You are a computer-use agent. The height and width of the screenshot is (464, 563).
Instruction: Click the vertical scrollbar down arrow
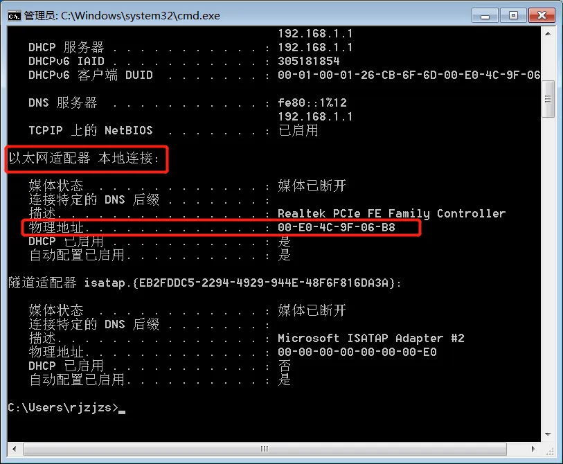pyautogui.click(x=548, y=434)
